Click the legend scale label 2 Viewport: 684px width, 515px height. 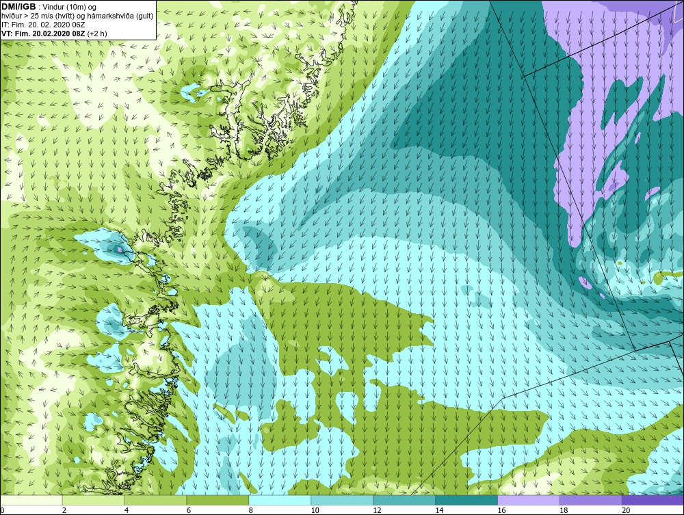tap(64, 510)
